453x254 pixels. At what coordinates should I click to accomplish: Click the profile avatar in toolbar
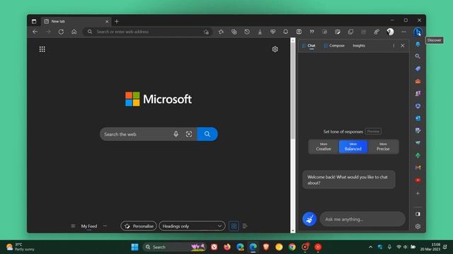(390, 32)
